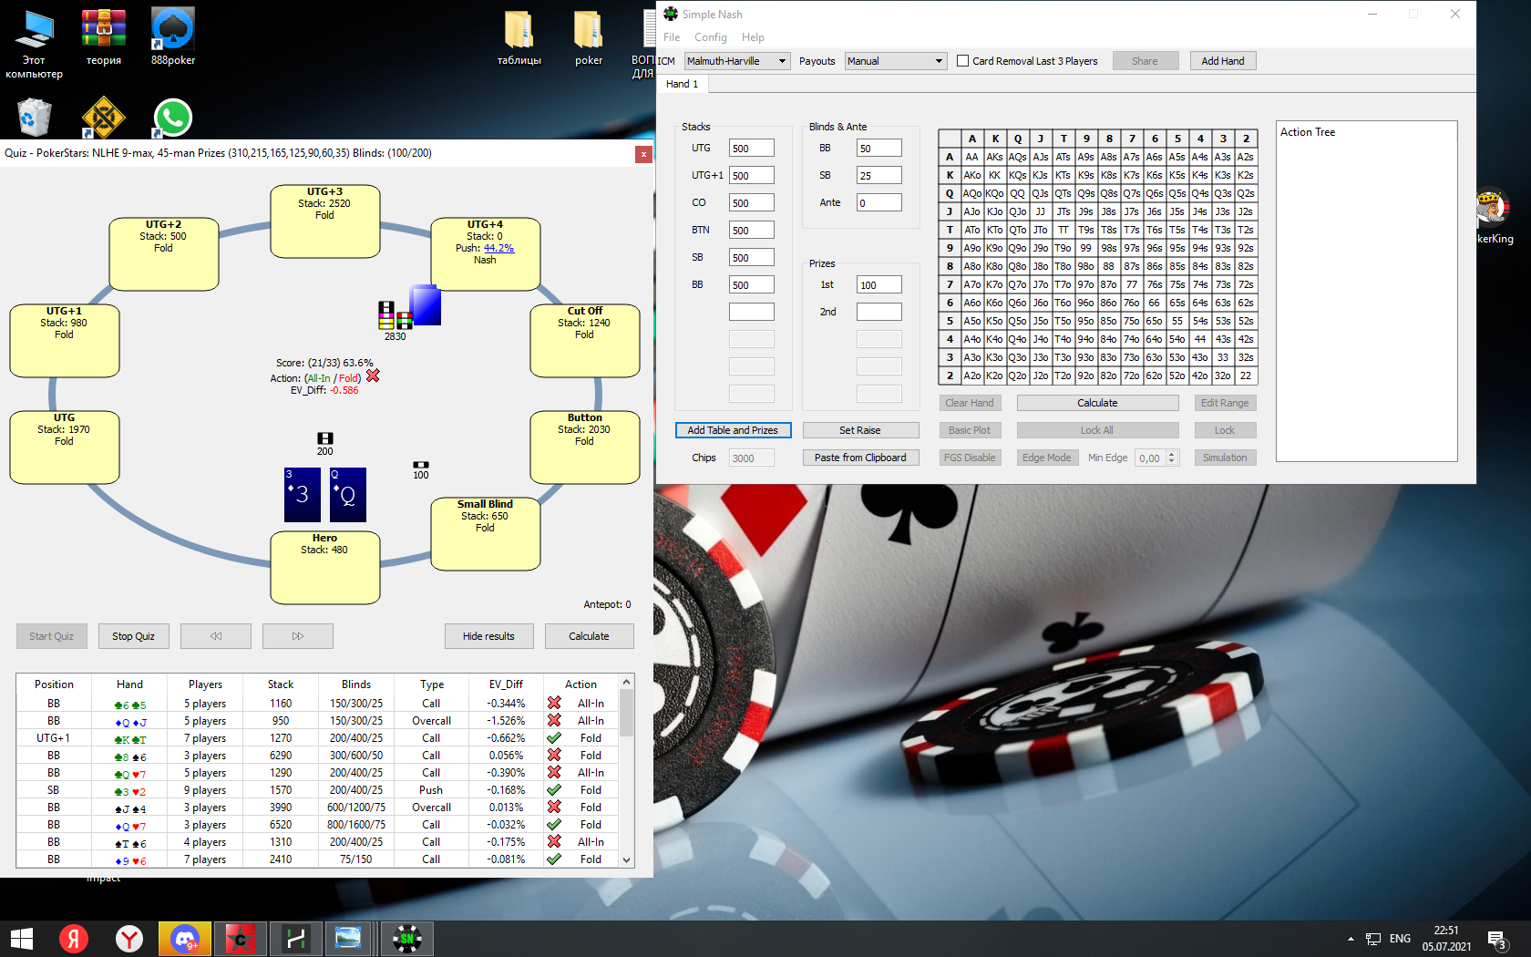Toggle Card Removal Last 3 Players checkbox
Image resolution: width=1531 pixels, height=957 pixels.
963,61
